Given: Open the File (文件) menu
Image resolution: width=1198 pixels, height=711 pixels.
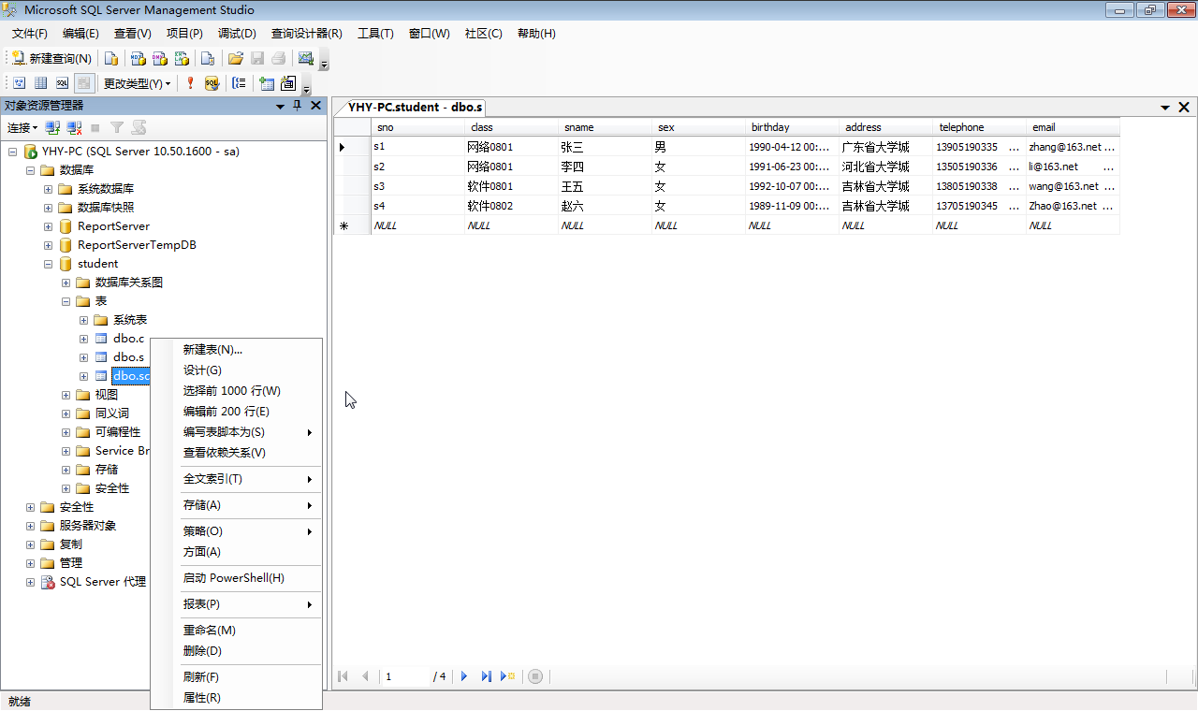Looking at the screenshot, I should [29, 34].
